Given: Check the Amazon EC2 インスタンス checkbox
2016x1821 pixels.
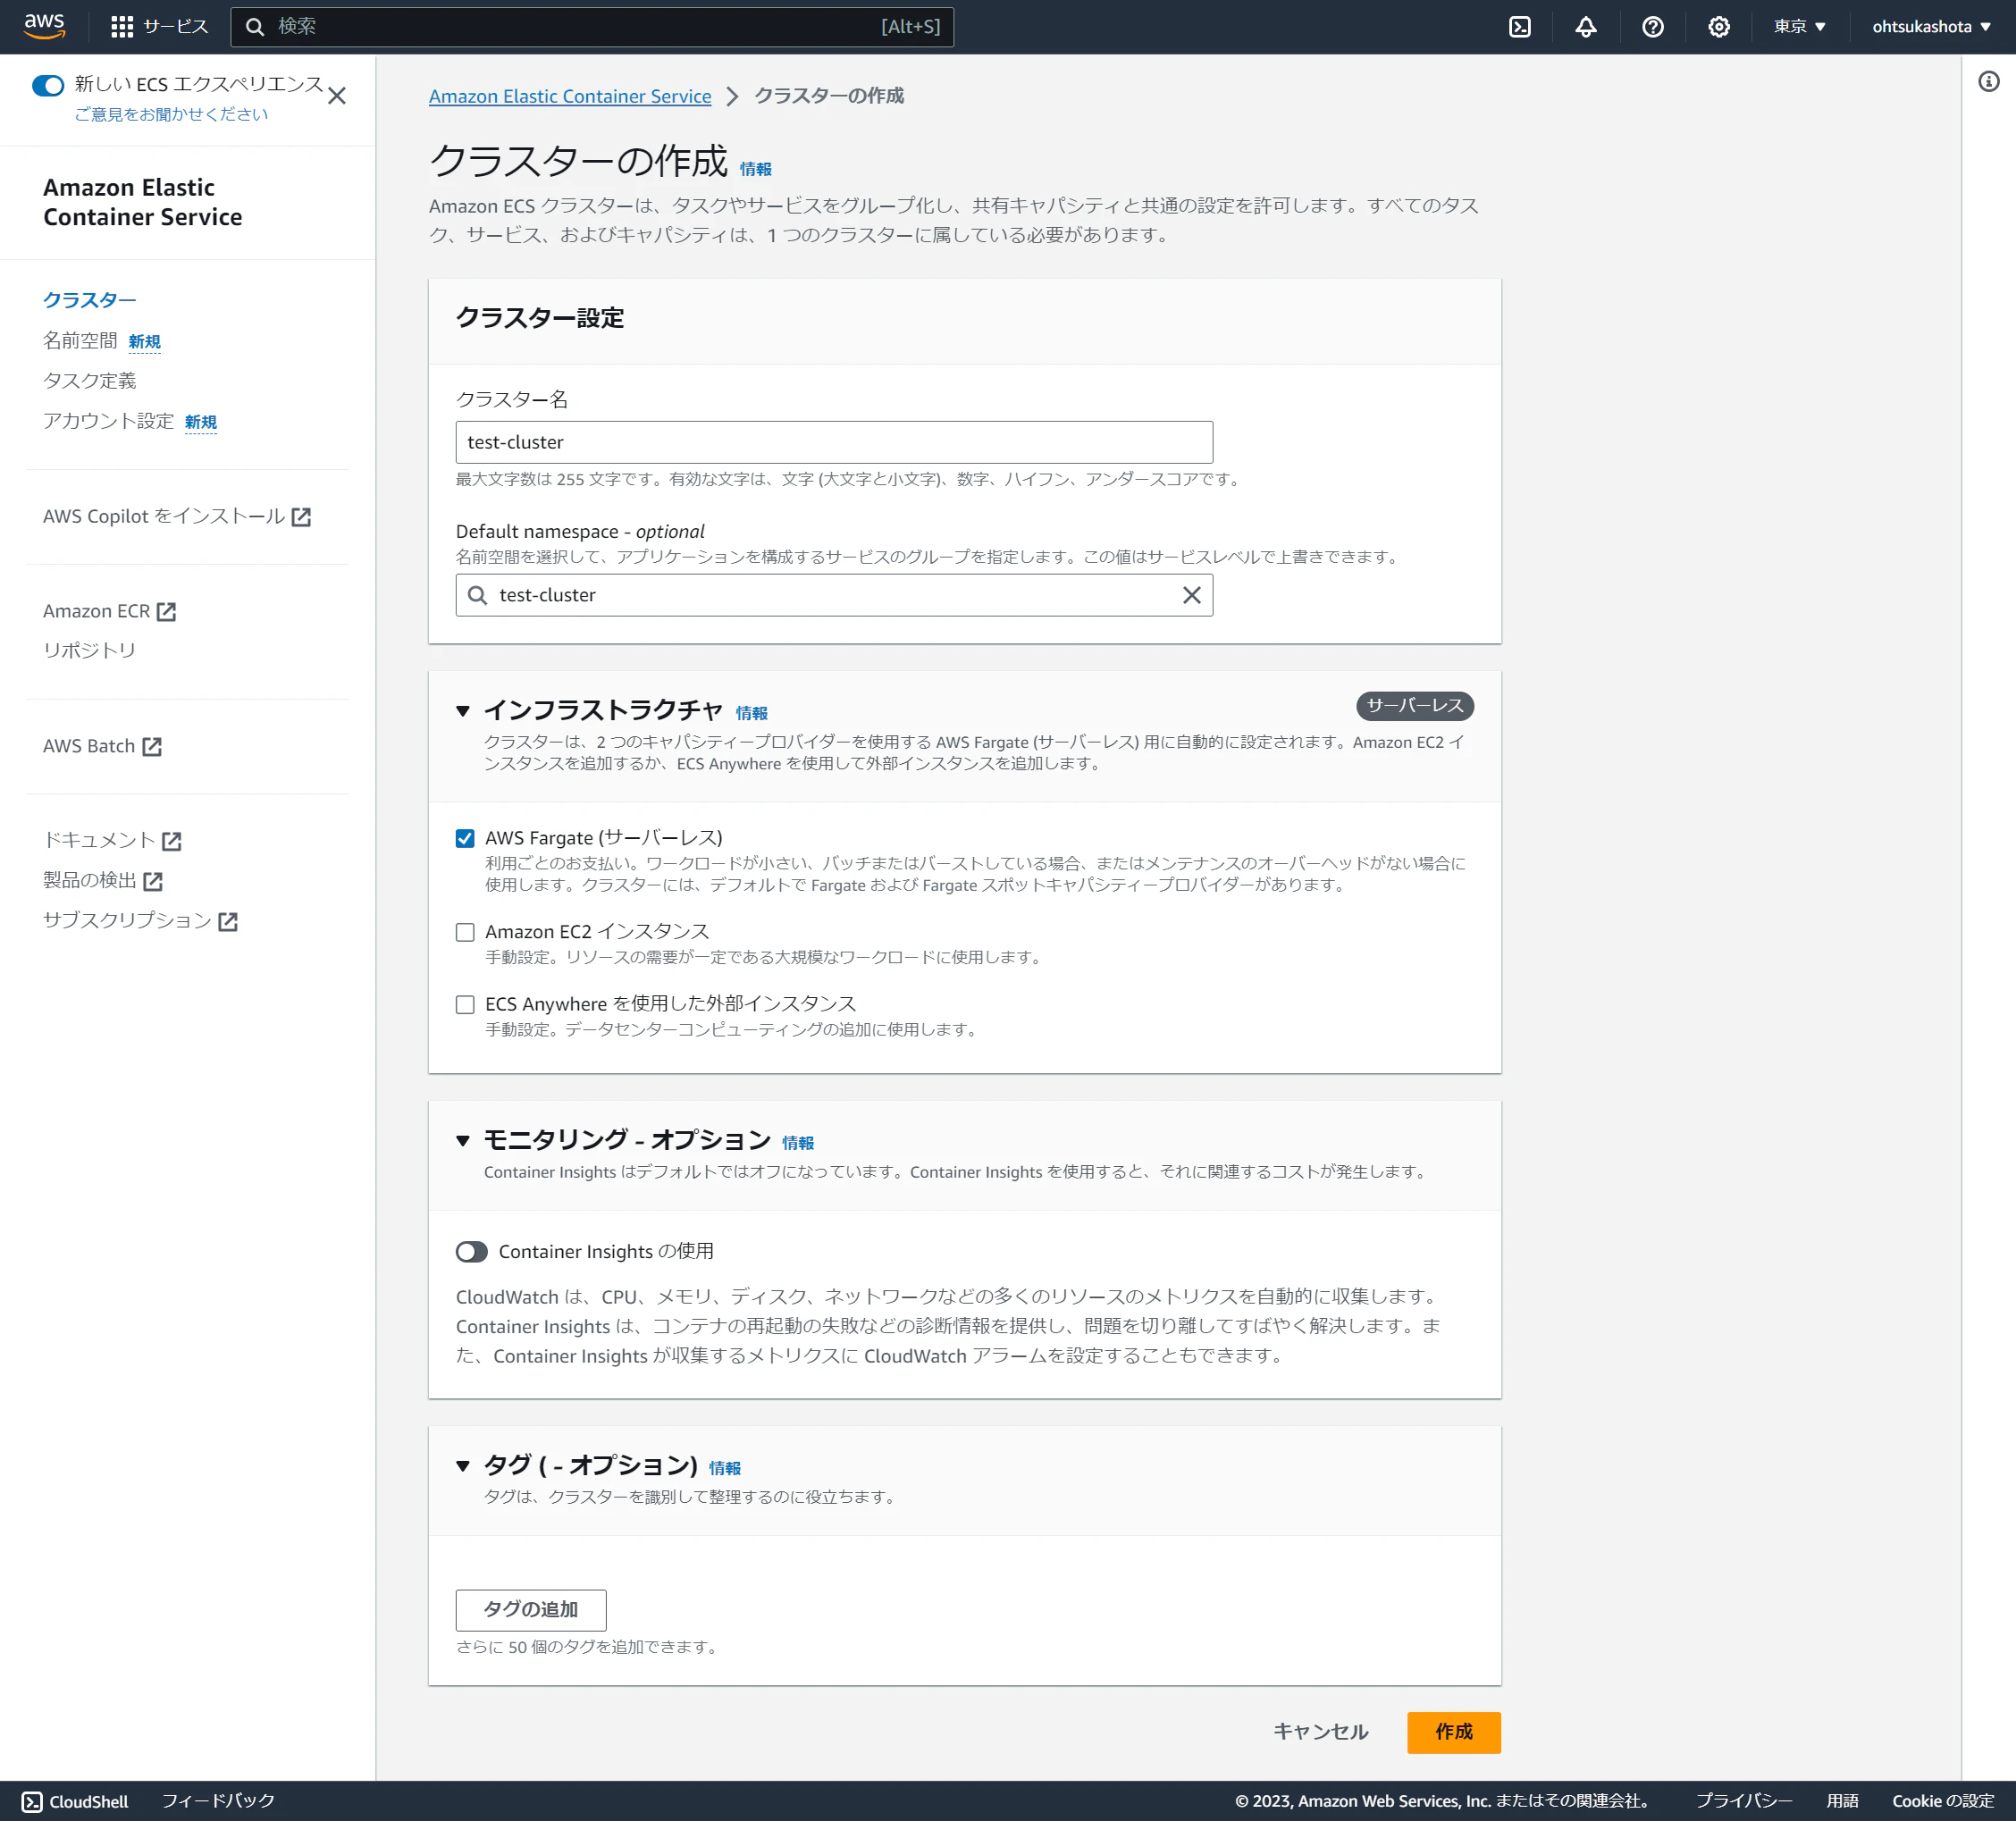Looking at the screenshot, I should coord(465,932).
